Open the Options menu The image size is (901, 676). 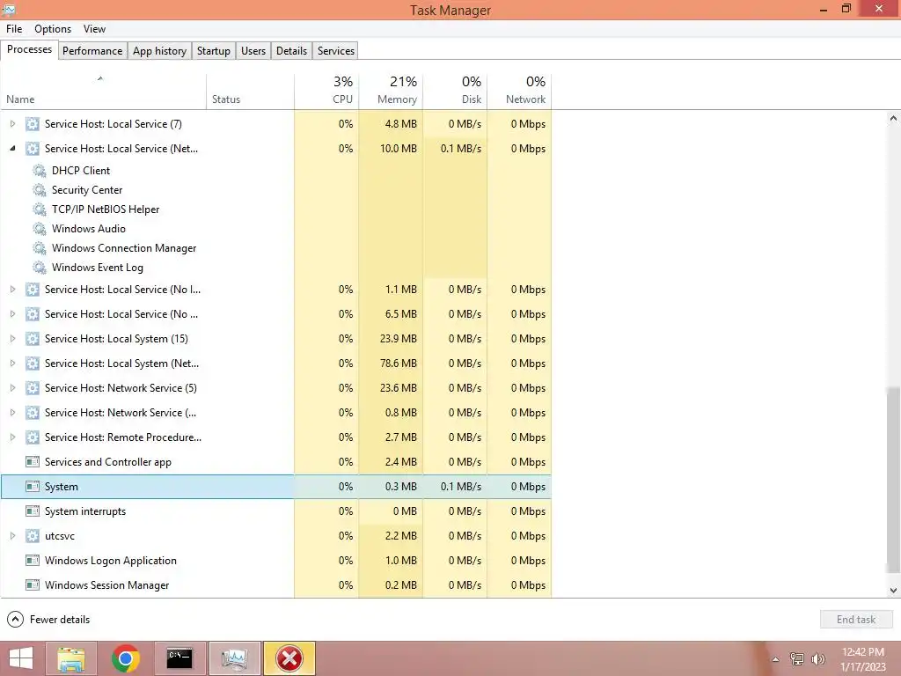53,29
